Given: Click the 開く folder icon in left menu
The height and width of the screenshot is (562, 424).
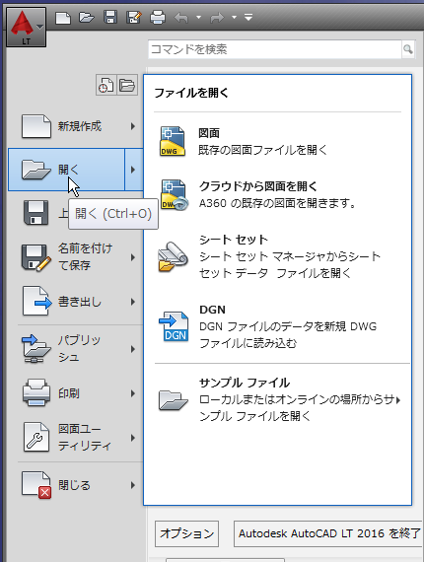Looking at the screenshot, I should 36,170.
